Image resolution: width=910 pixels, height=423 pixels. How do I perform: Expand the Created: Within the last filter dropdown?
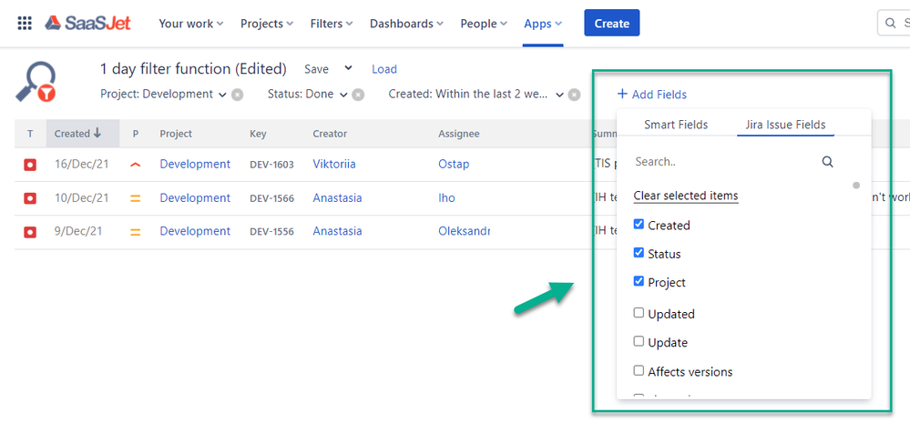[560, 95]
